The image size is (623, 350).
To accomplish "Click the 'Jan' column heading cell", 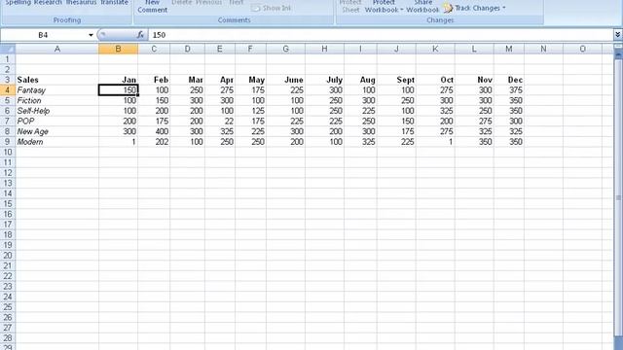I will (x=118, y=80).
